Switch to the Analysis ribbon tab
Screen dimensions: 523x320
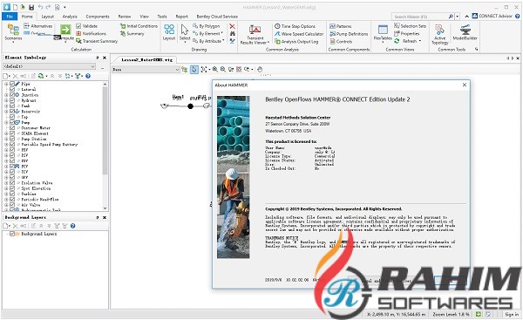coord(70,17)
